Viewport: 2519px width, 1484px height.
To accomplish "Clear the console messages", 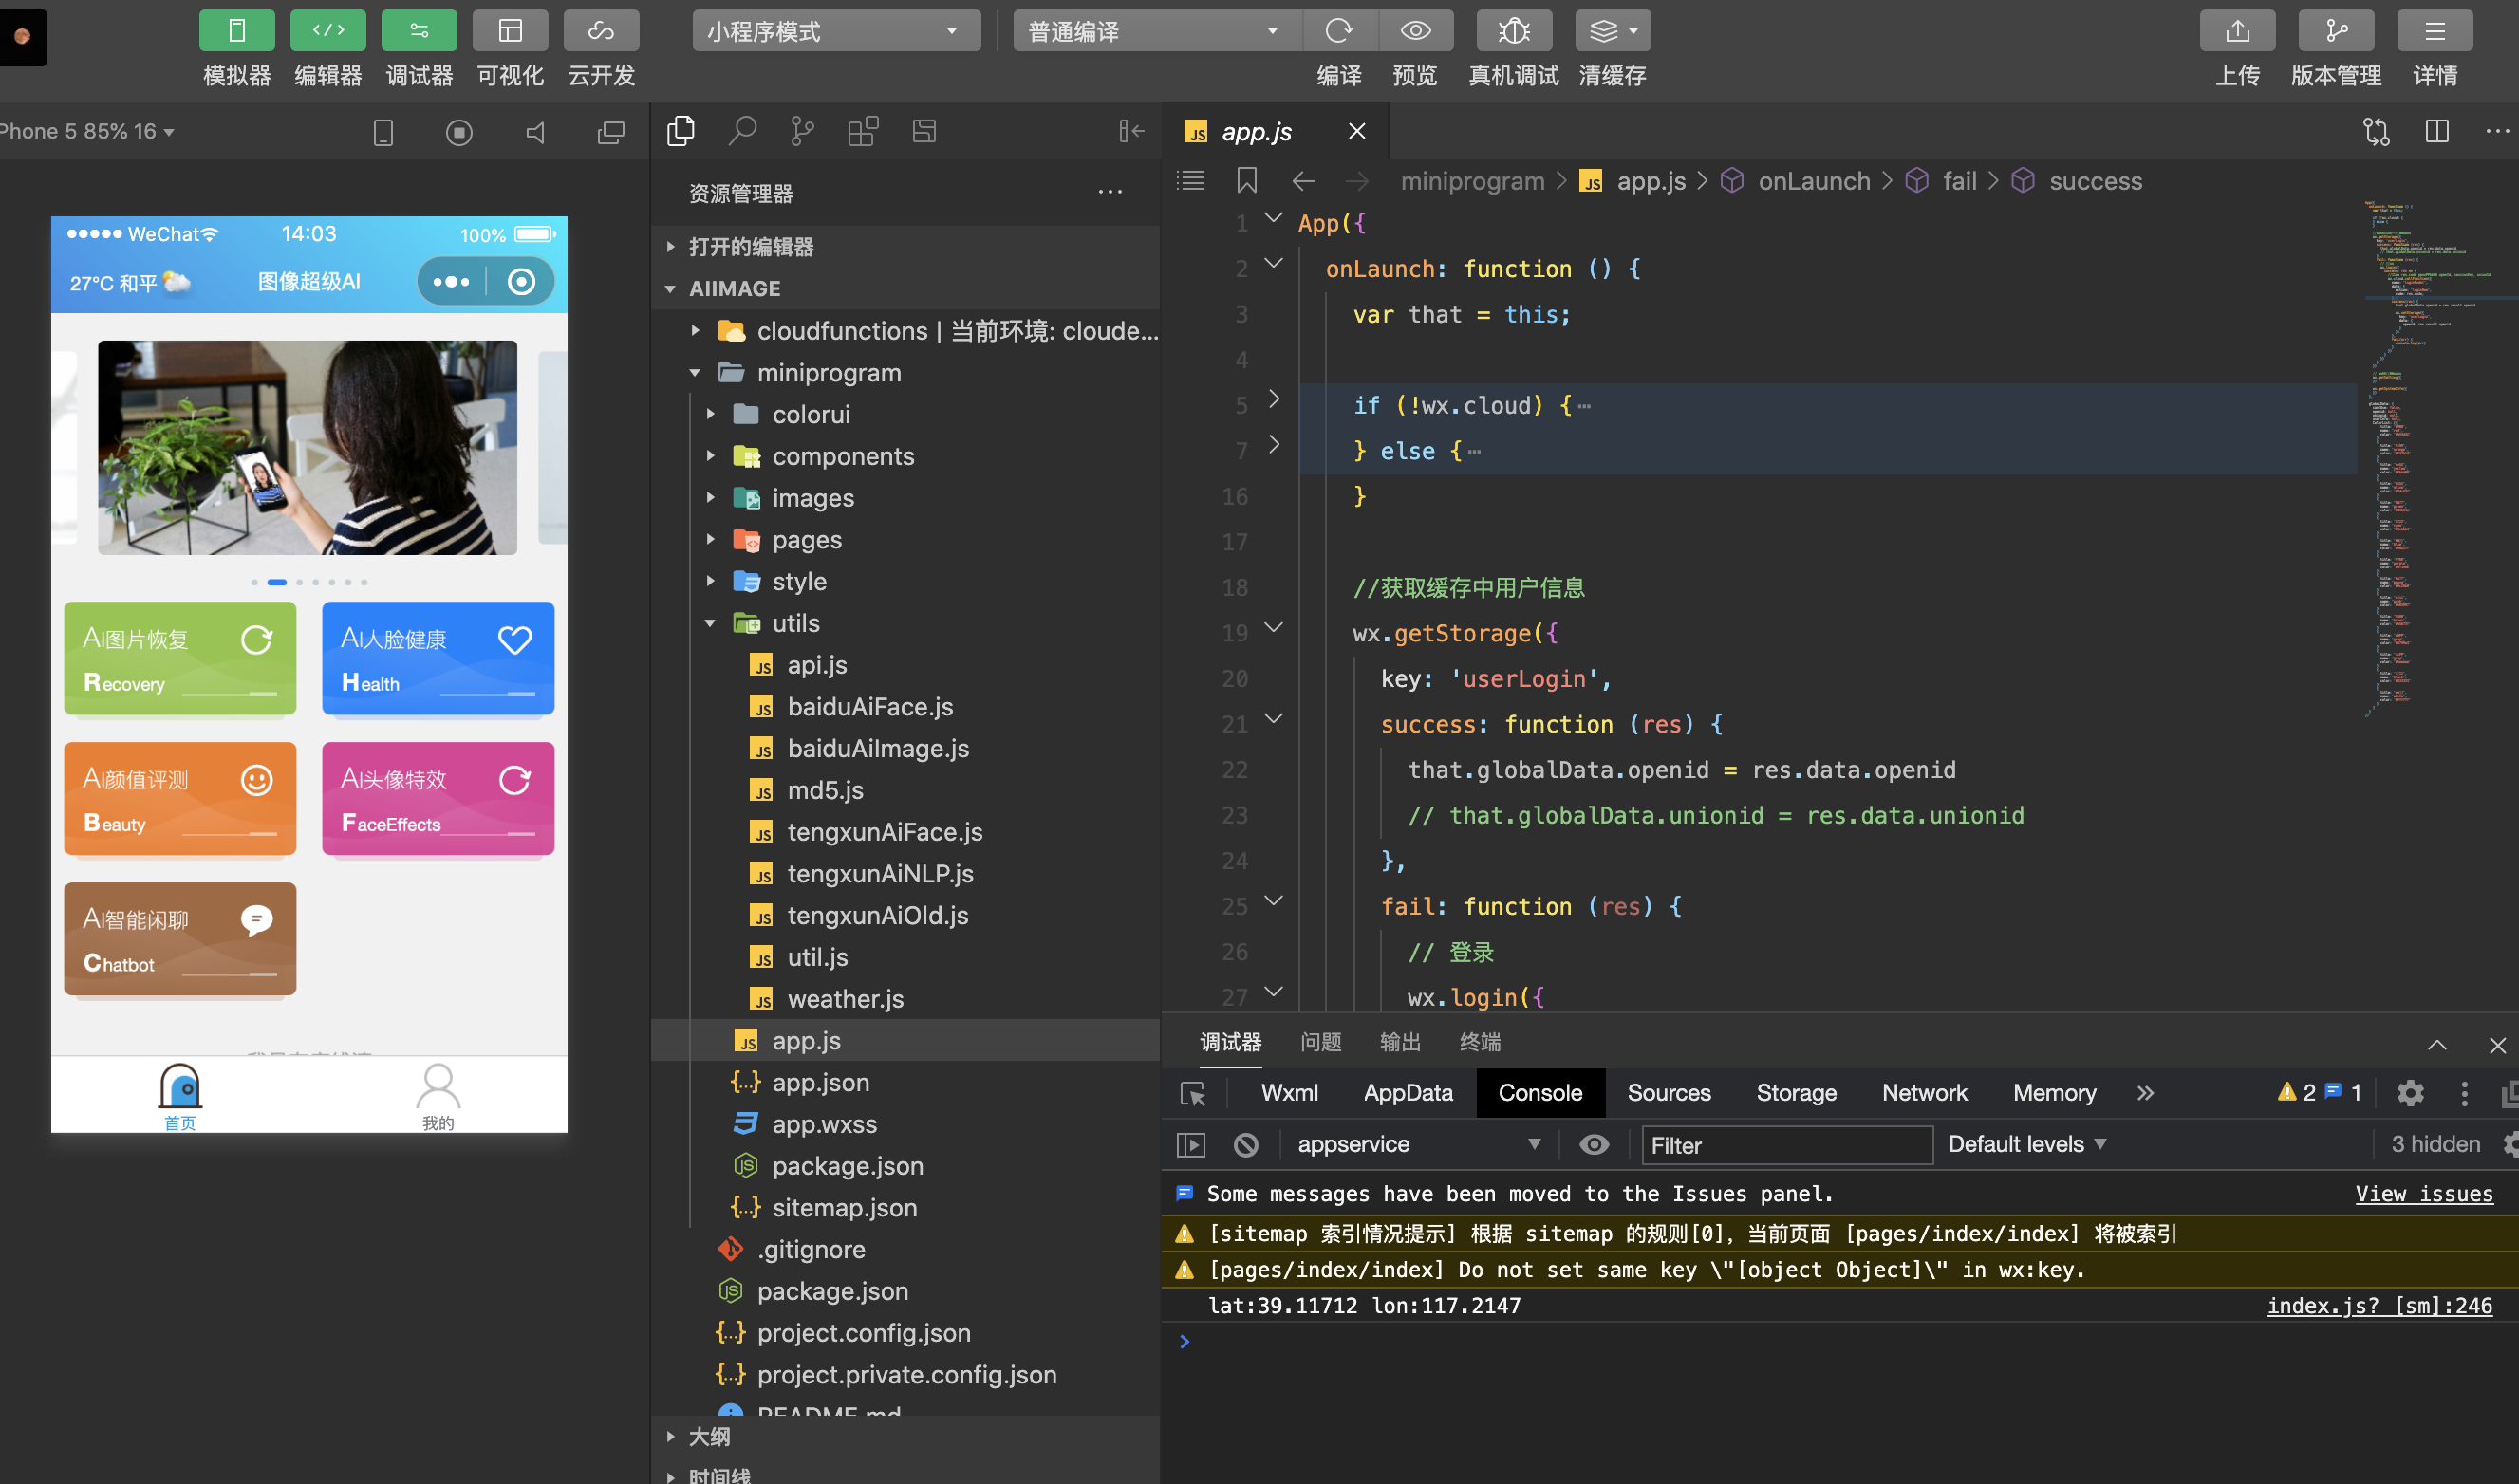I will pos(1245,1144).
